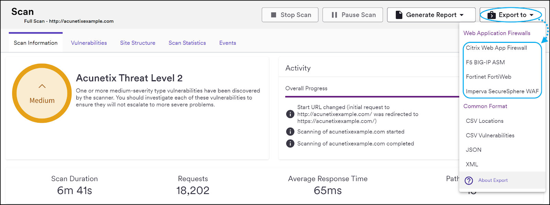Click the stop square icon in Stop Scan
Screen dimensions: 550x205
point(274,15)
